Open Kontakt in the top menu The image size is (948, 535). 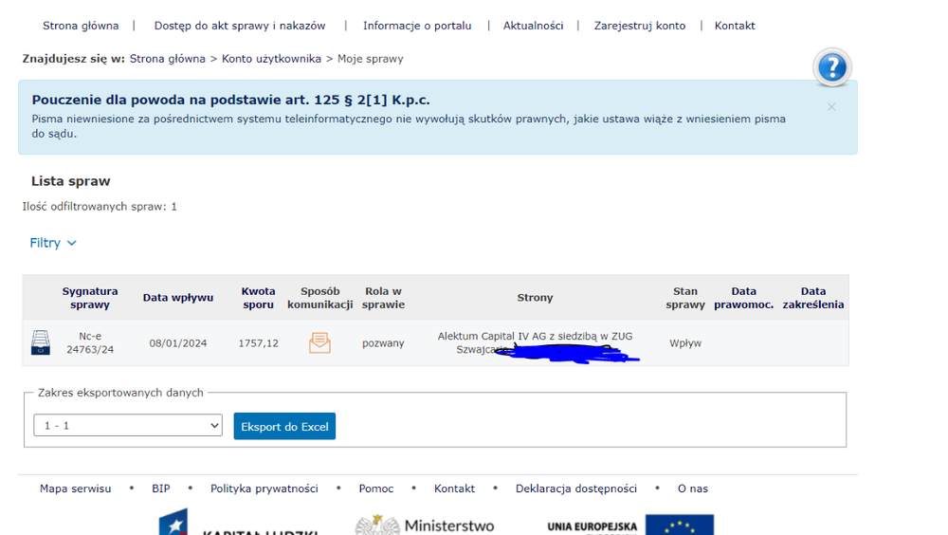735,26
